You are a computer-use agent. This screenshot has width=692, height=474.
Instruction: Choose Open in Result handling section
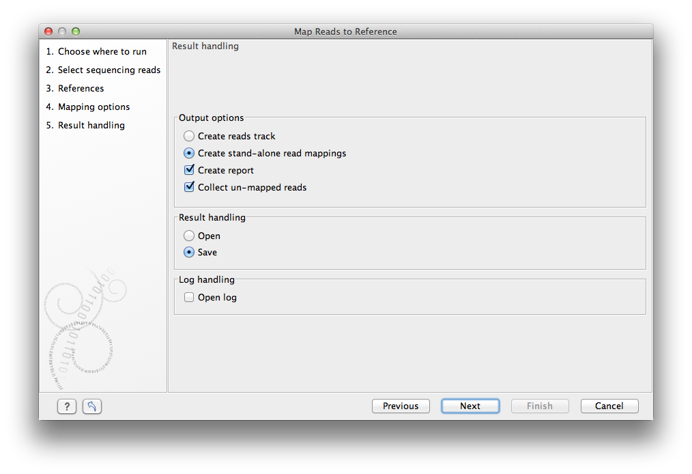click(188, 236)
